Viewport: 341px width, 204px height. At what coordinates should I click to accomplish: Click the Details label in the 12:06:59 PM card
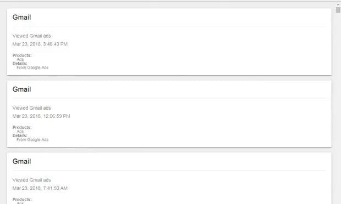coord(20,135)
